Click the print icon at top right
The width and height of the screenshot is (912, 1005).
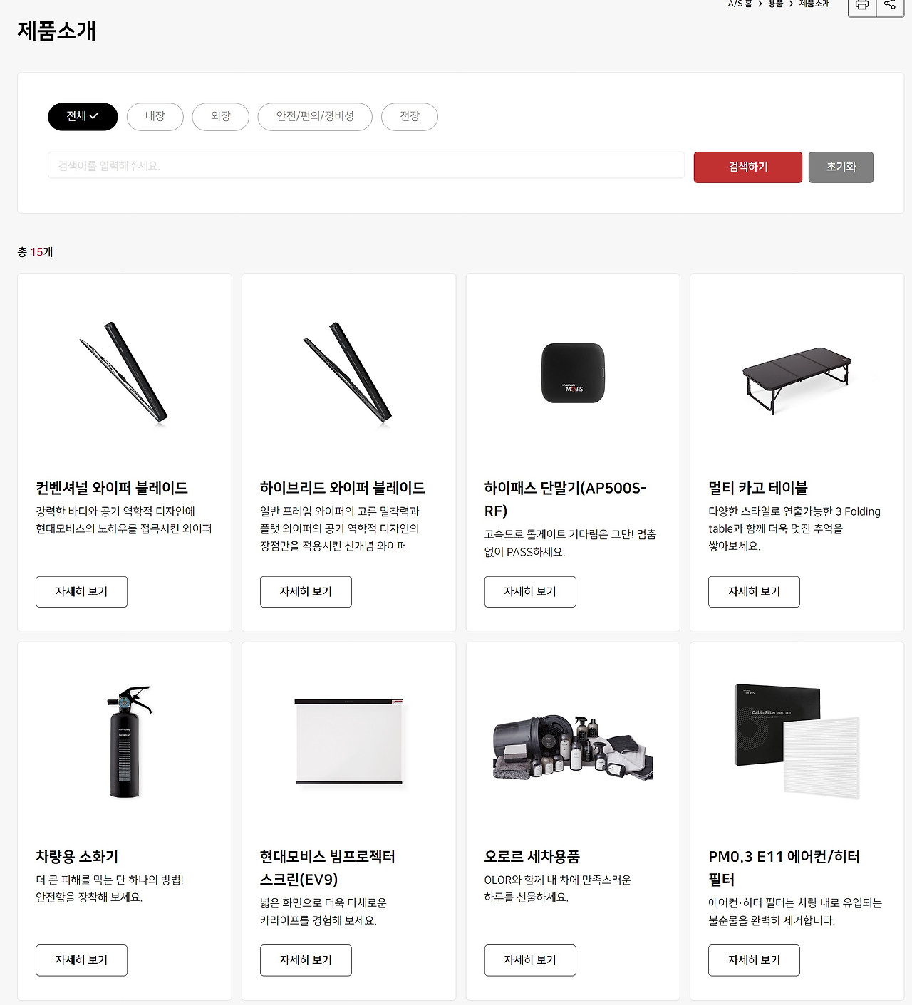[x=861, y=6]
